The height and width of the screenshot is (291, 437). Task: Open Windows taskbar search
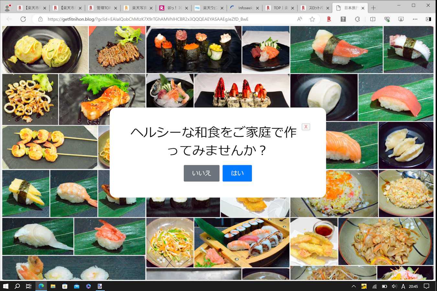tap(17, 286)
